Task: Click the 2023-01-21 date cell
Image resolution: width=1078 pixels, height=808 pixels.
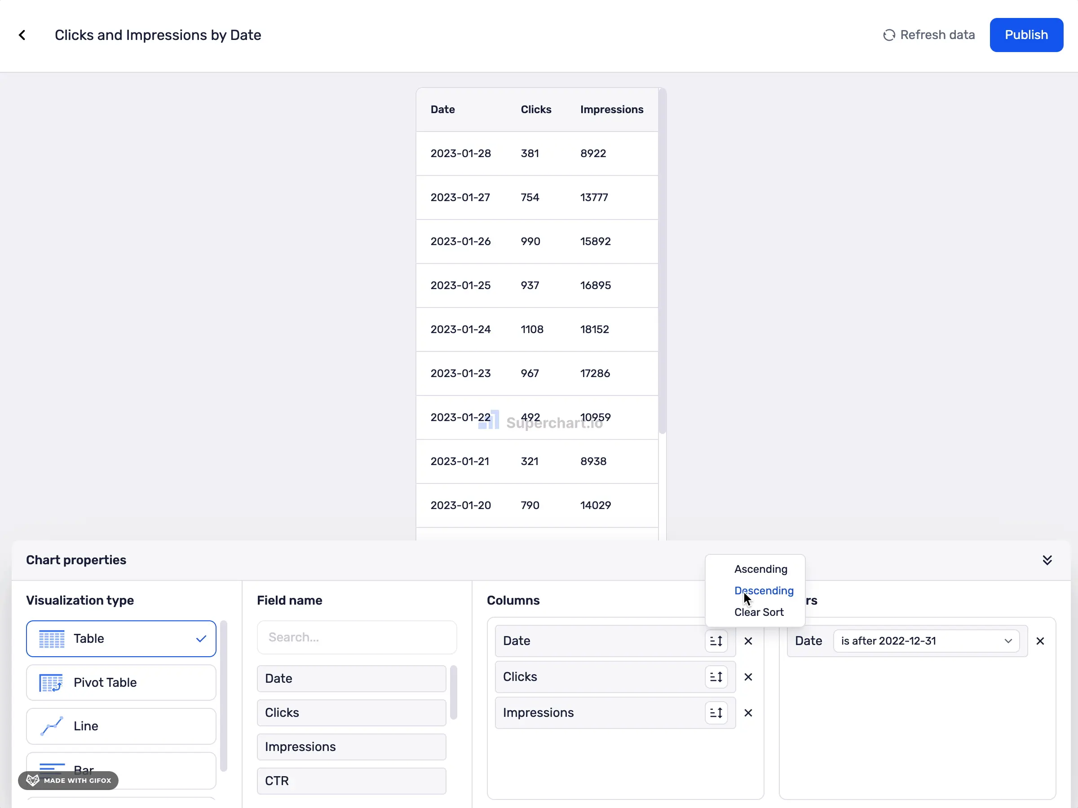Action: coord(459,461)
